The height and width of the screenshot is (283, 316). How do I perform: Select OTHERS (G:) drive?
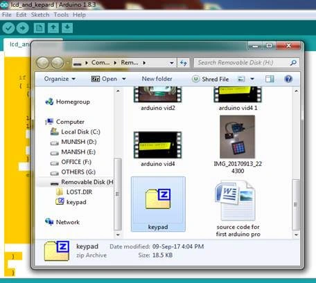tap(73, 172)
